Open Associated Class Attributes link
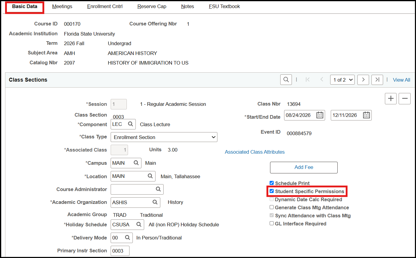Screen dimensions: 416x258 [255, 152]
